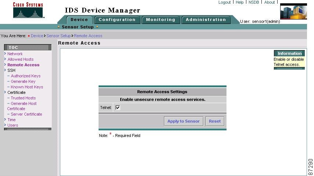Click the Cisco Systems logo
This screenshot has height=176, width=314.
click(x=28, y=10)
